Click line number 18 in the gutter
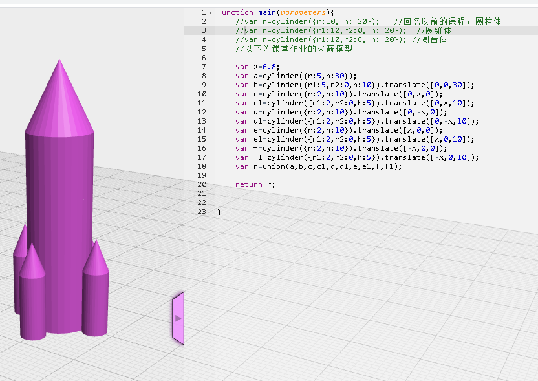The width and height of the screenshot is (538, 381). (202, 166)
